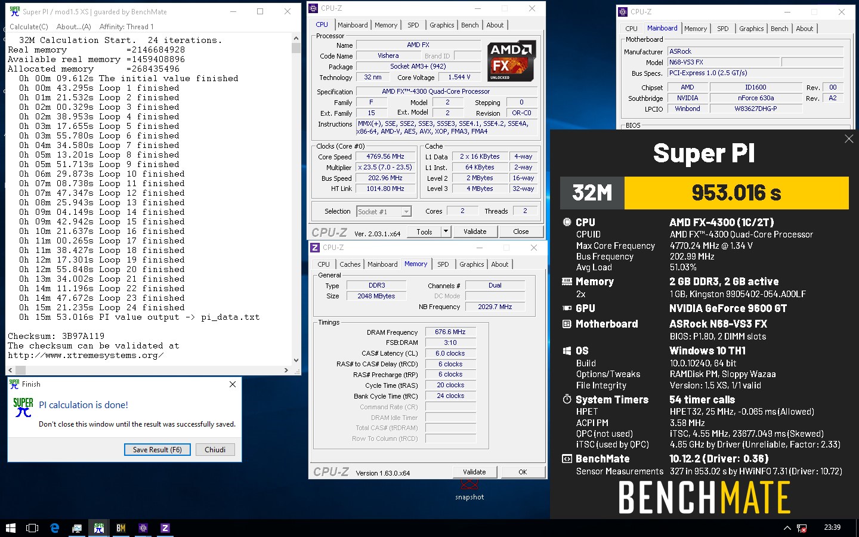Click the Super PI horizontal scrollbar right arrow
The width and height of the screenshot is (859, 537).
pyautogui.click(x=286, y=370)
